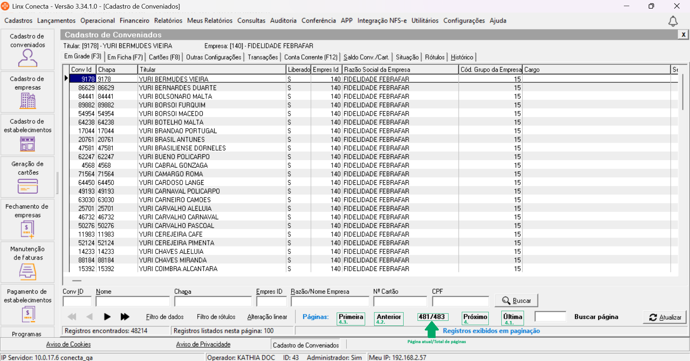Click the Linx Conecta app logo
Viewport: 690px width, 361px height.
pos(5,6)
